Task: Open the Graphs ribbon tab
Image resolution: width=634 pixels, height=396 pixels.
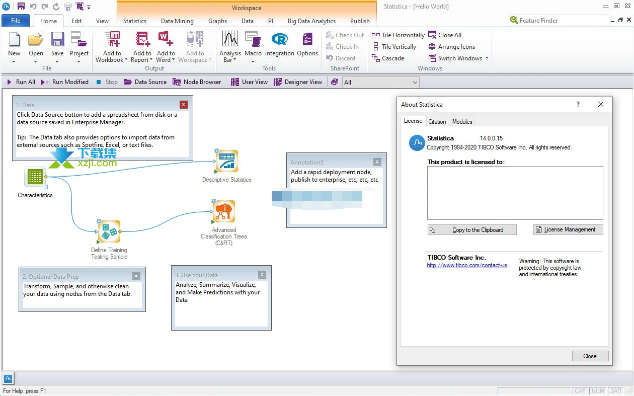Action: click(x=217, y=21)
